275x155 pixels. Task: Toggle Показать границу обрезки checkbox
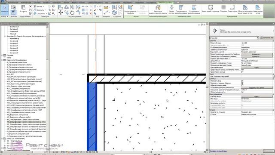pyautogui.click(x=242, y=83)
